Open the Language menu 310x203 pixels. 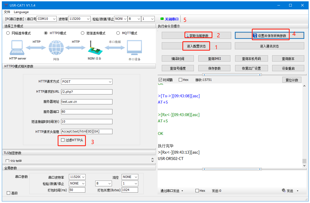(21, 12)
